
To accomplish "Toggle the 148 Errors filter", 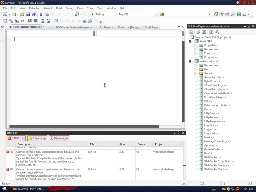I will pyautogui.click(x=16, y=138).
